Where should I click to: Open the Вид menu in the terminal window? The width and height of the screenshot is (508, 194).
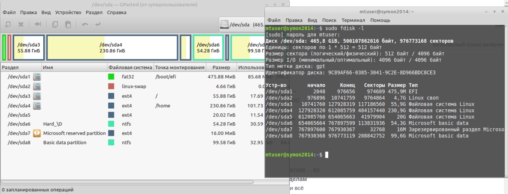312,20
